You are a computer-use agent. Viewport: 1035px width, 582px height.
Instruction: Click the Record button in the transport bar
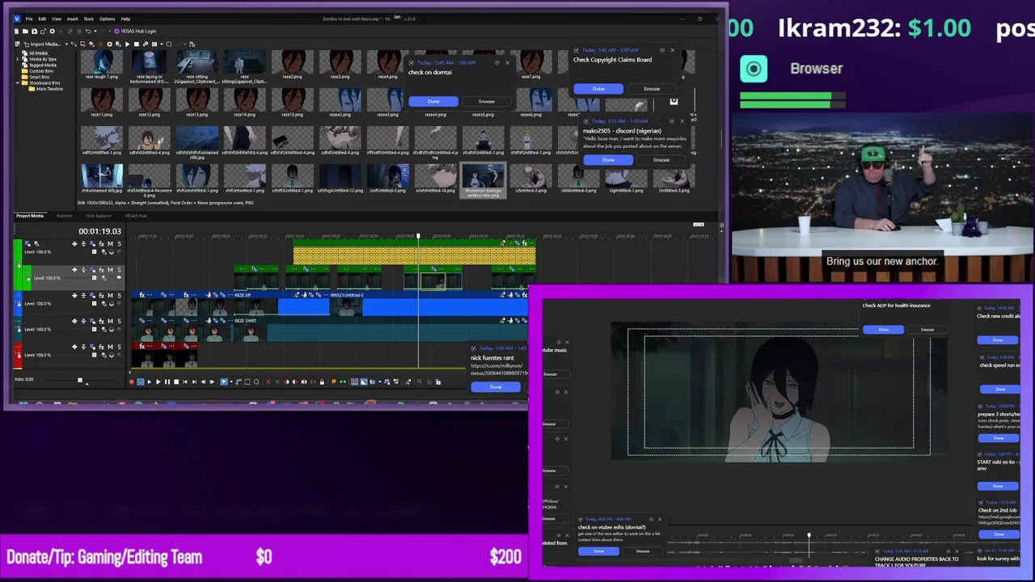(132, 382)
